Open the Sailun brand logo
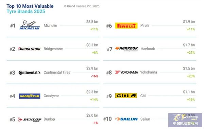Viewport: 204px width, 129px height. [126, 119]
